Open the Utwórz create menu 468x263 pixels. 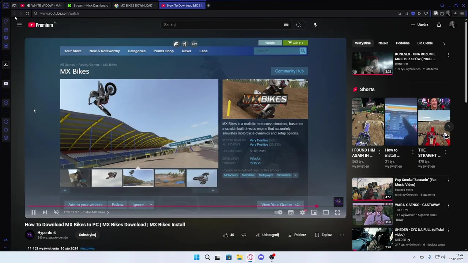coord(419,25)
